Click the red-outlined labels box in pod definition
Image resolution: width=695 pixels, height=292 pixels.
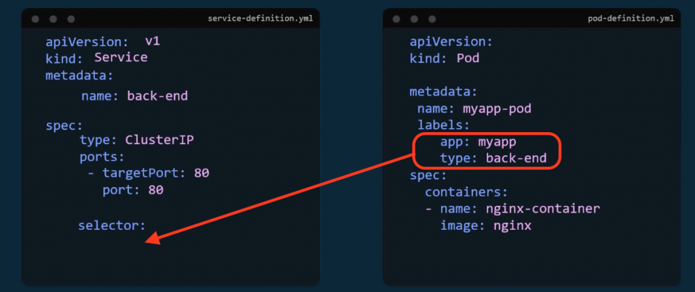[486, 151]
